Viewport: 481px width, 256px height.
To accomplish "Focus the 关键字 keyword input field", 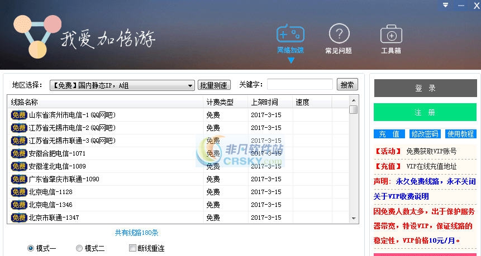I will coord(299,85).
